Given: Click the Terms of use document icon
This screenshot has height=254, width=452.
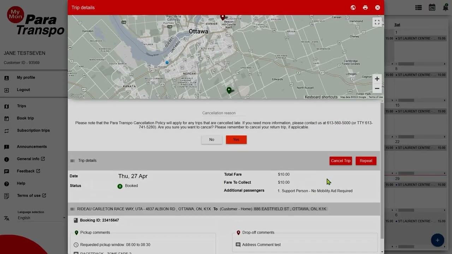Looking at the screenshot, I should click(x=6, y=196).
